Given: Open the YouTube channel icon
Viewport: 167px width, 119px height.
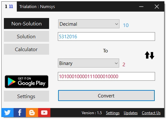Looking at the screenshot, I should click(x=44, y=113).
